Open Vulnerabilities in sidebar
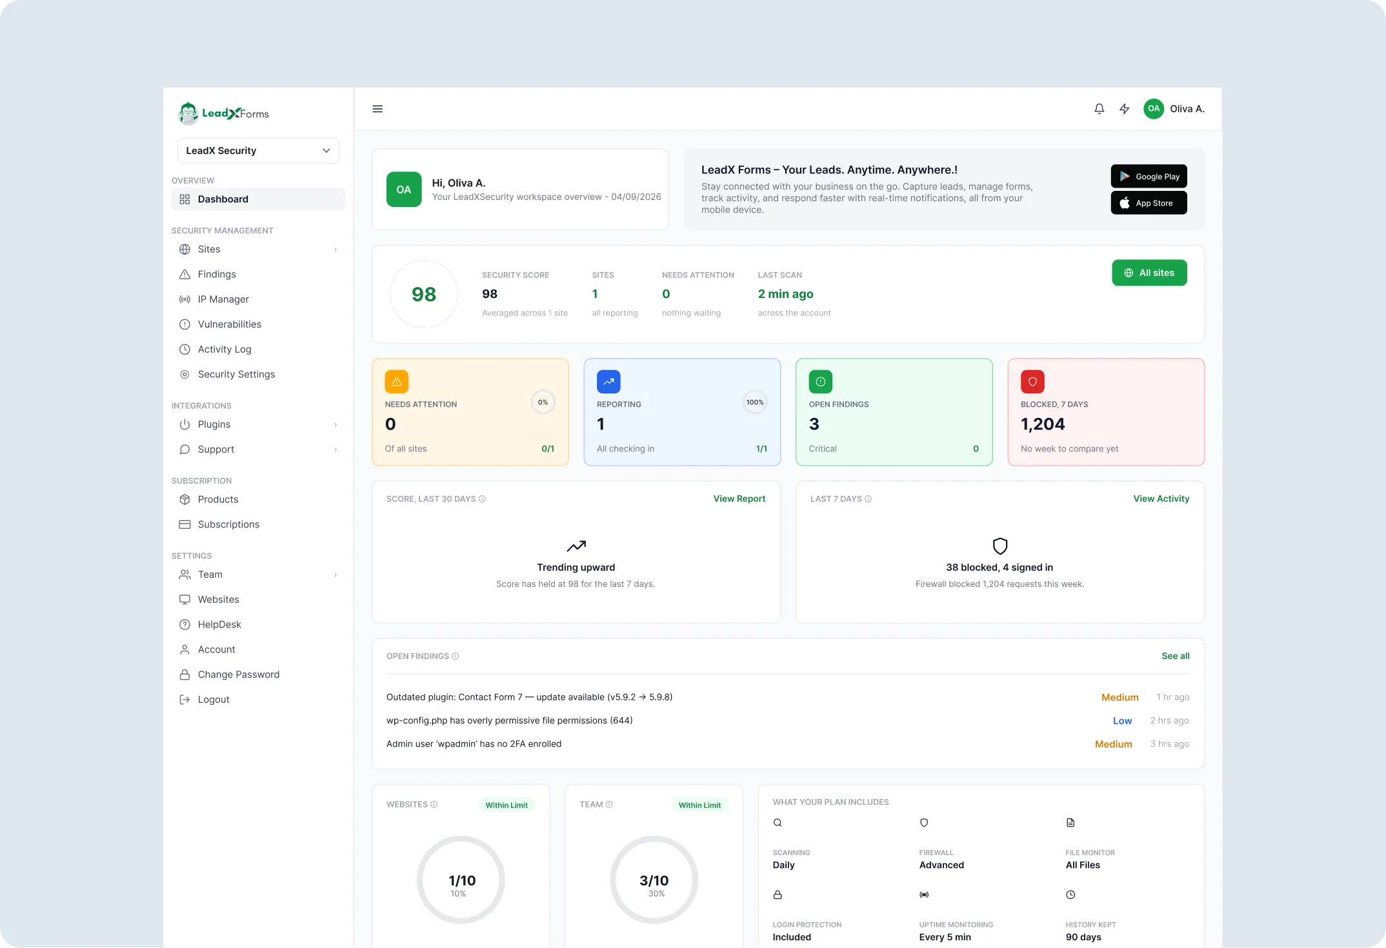1386x948 pixels. (x=258, y=324)
